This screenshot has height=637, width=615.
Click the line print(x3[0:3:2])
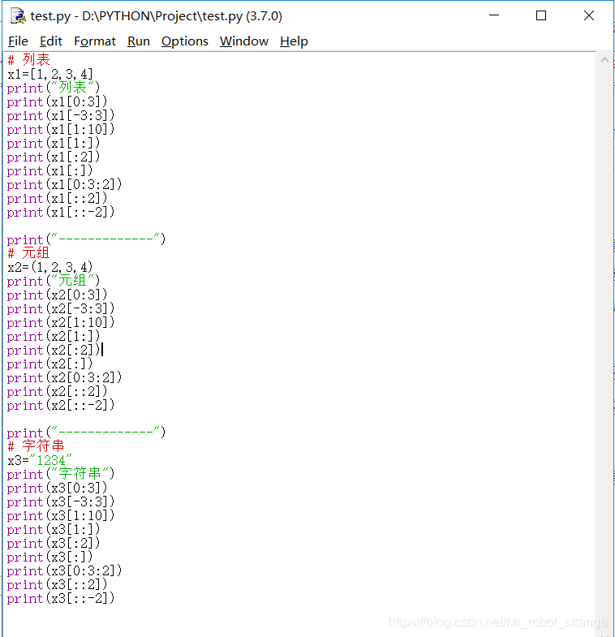point(64,570)
